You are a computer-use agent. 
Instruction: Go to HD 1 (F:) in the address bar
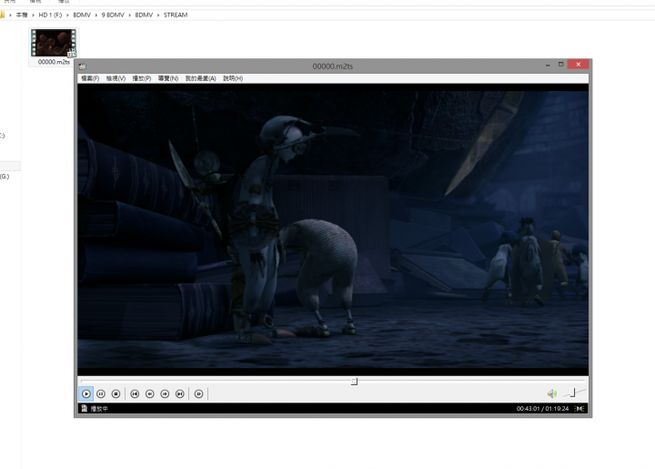click(50, 15)
